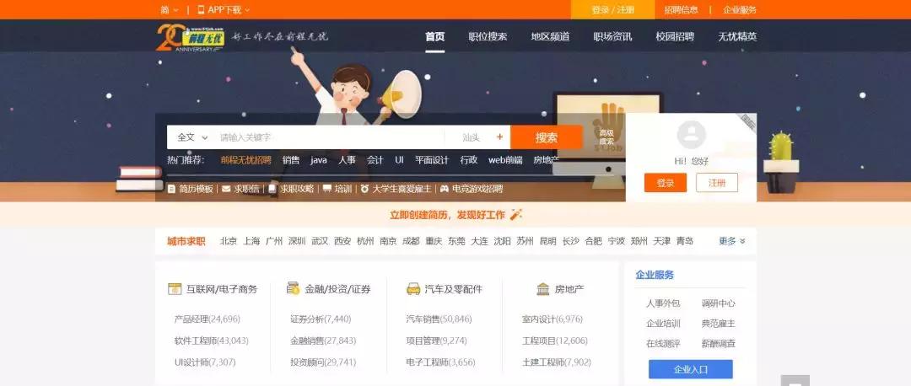Click the 汽车及零配件 car icon
The height and width of the screenshot is (386, 911).
(x=413, y=288)
